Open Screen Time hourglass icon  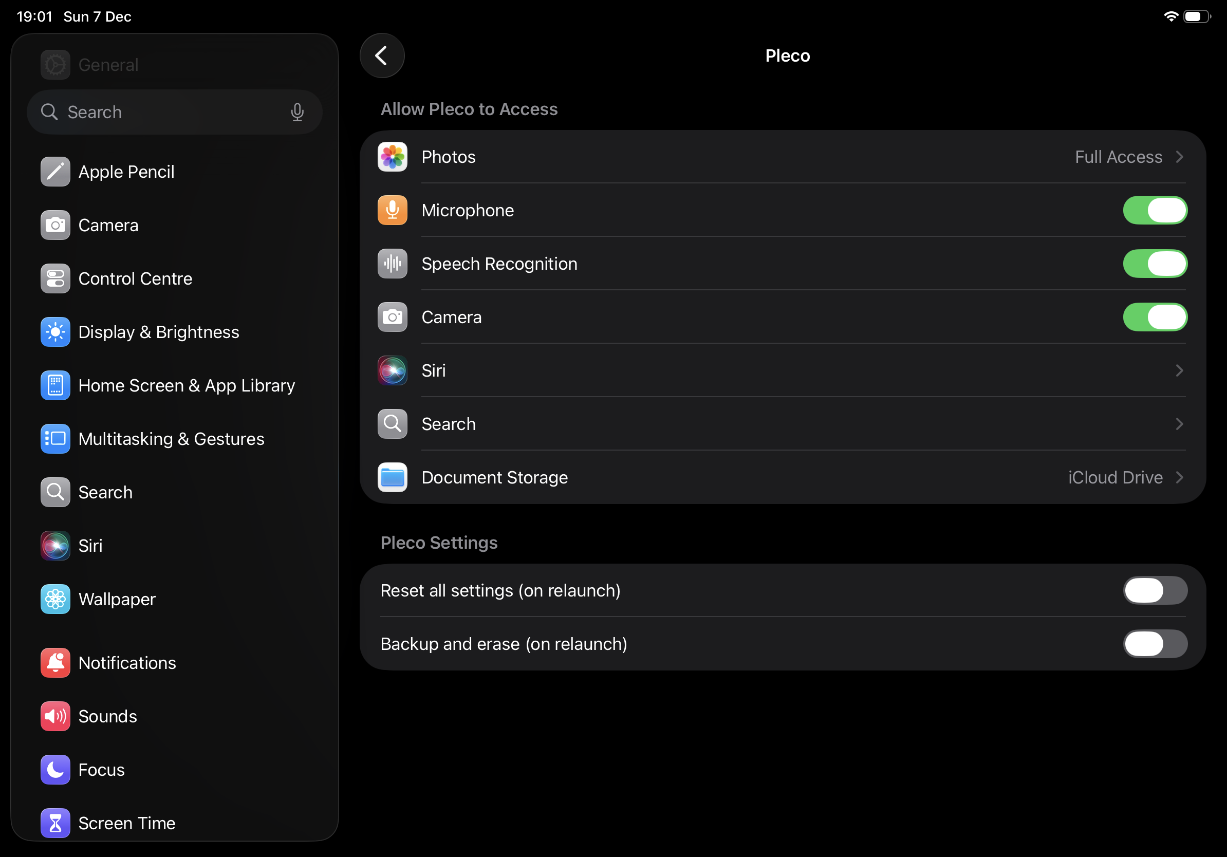[55, 823]
